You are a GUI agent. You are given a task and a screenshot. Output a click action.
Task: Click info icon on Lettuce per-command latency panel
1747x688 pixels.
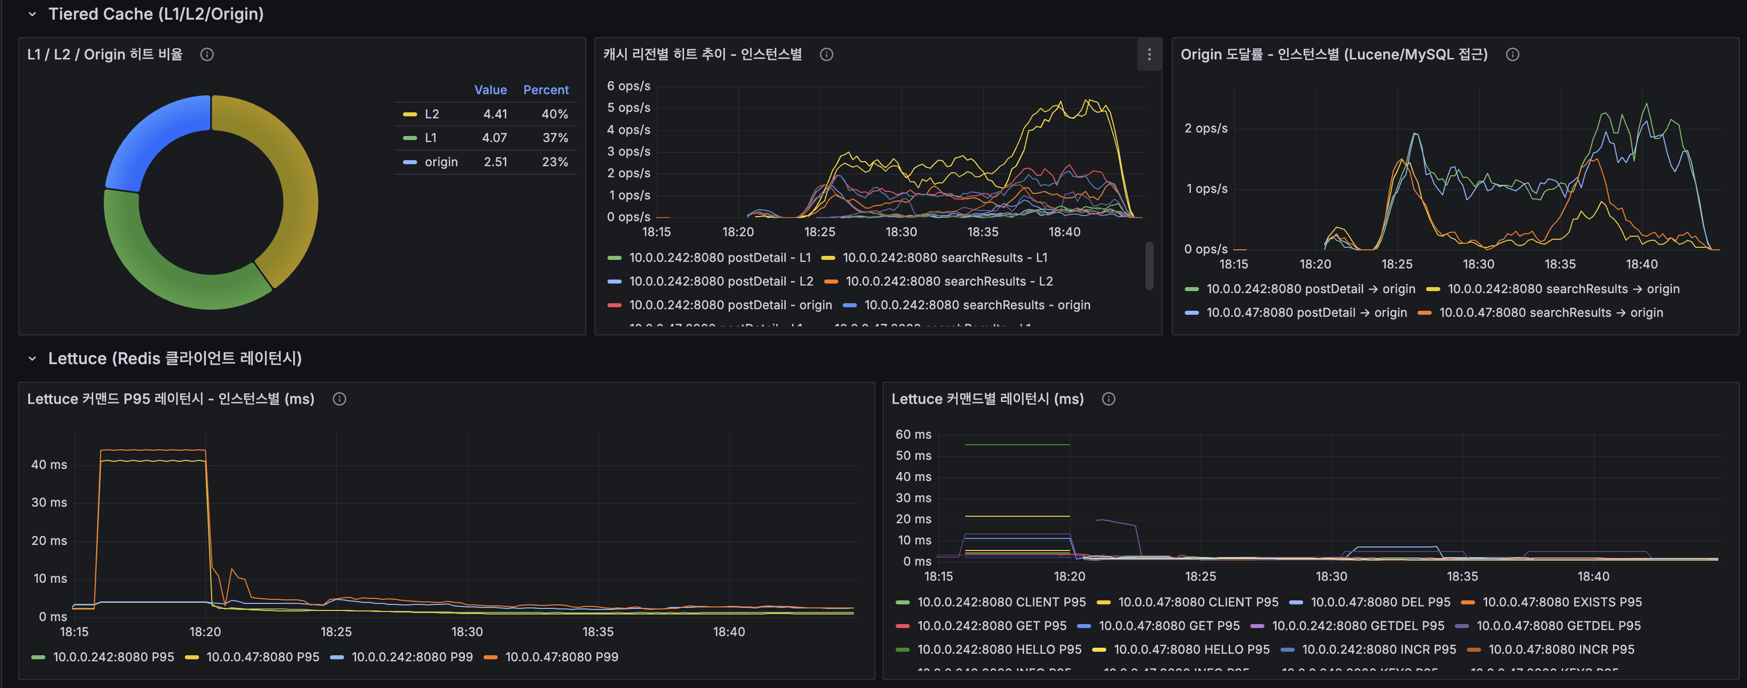point(1108,398)
